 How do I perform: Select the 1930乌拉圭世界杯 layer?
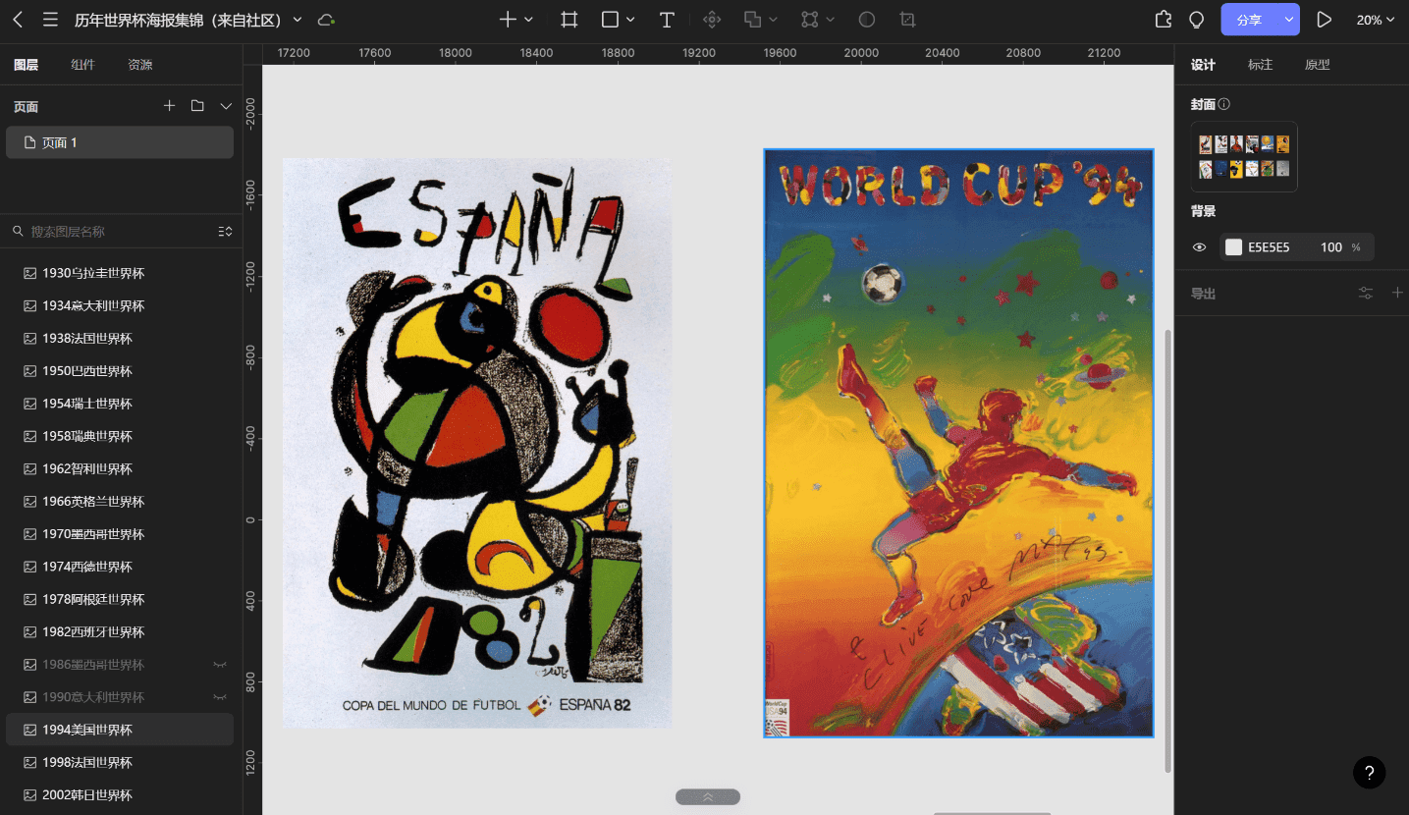tap(120, 273)
